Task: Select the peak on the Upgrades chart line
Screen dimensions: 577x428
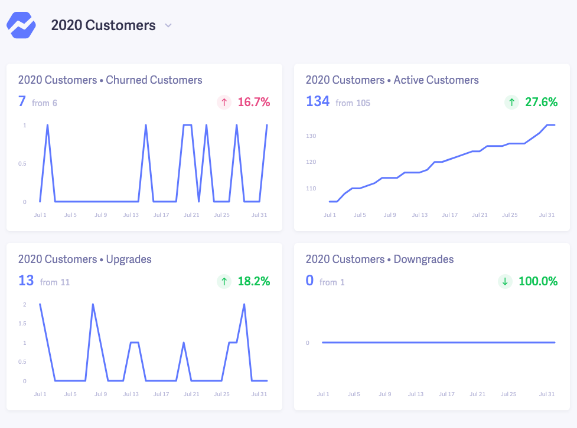Action: (243, 304)
